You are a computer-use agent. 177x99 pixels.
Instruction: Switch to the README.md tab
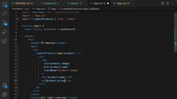22,3
